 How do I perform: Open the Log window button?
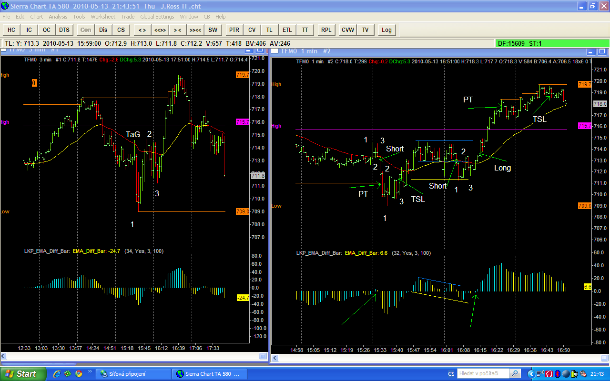point(386,30)
